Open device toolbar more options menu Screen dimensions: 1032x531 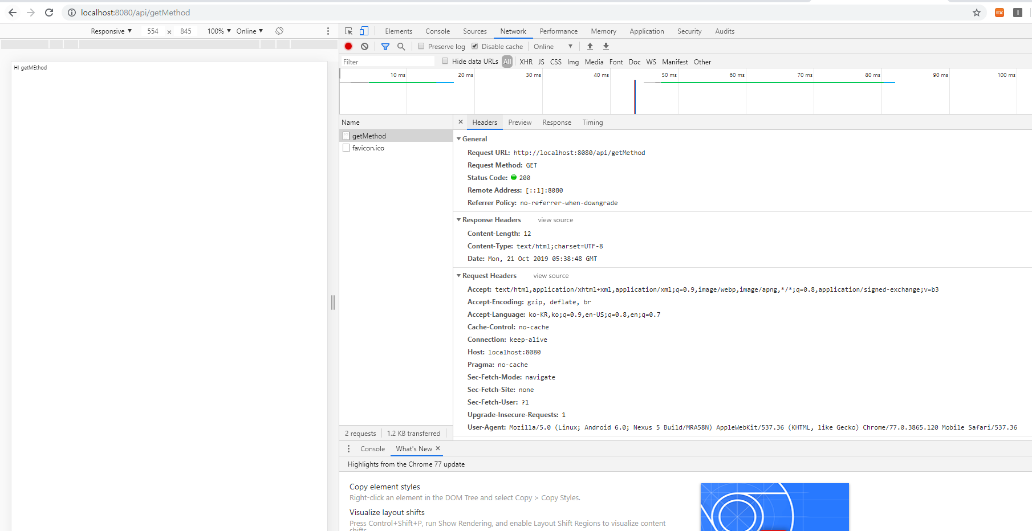click(328, 31)
